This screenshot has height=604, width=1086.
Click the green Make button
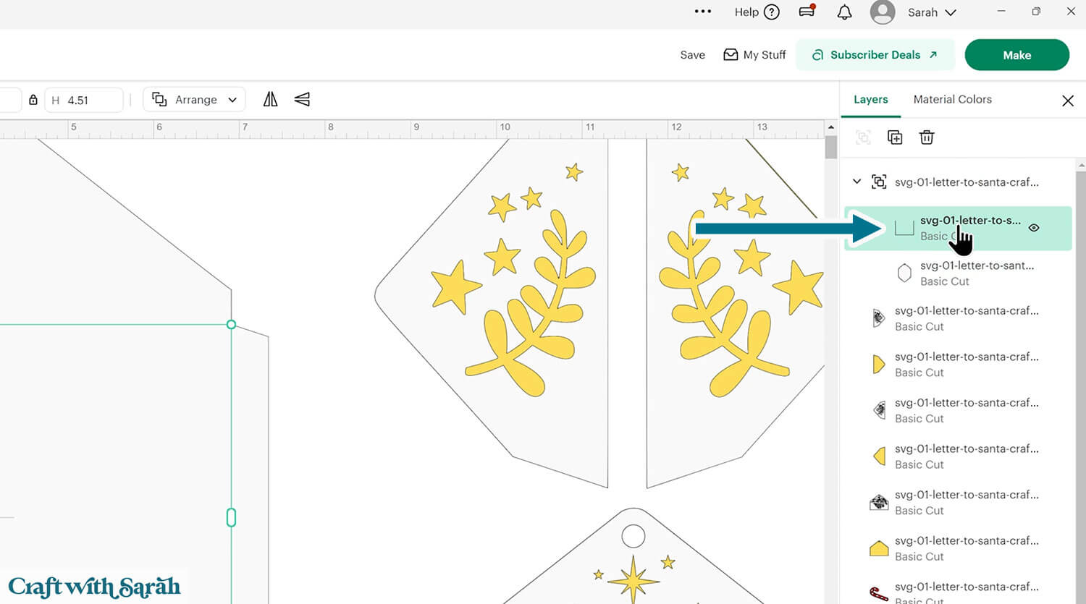click(1016, 55)
